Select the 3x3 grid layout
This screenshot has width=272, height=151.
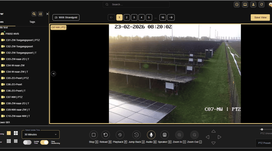pyautogui.click(x=9, y=141)
